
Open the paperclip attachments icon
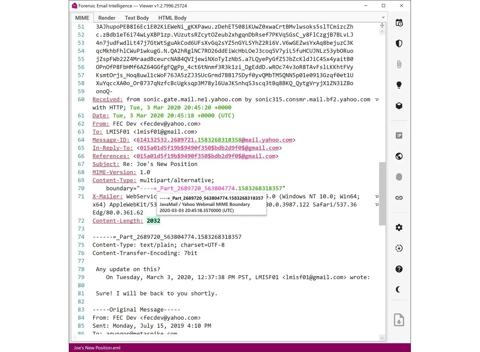[399, 64]
